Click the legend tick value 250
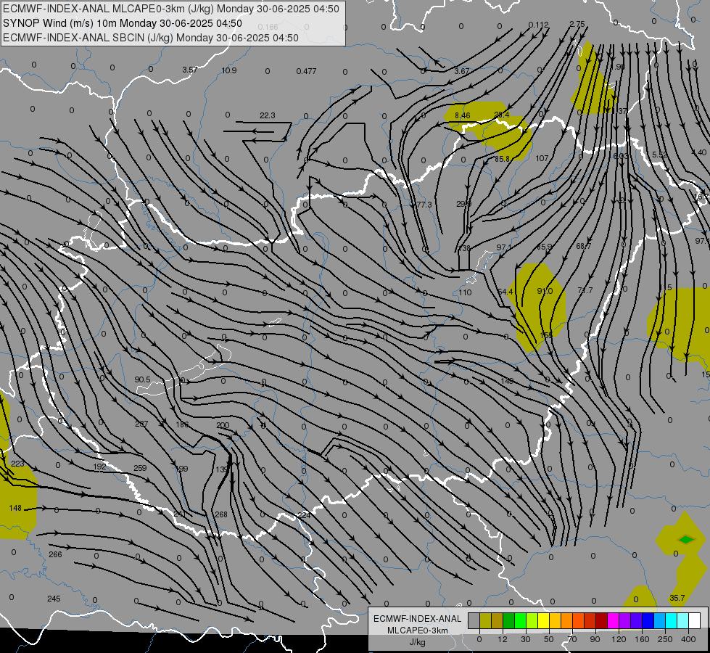The image size is (710, 653). pyautogui.click(x=665, y=639)
